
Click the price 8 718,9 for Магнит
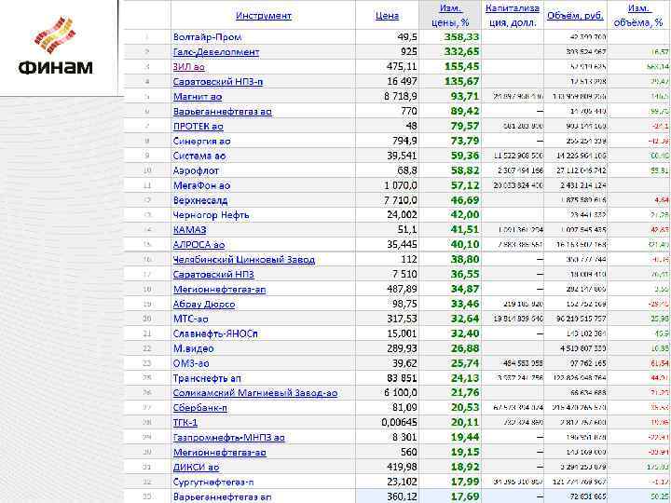[x=401, y=96]
